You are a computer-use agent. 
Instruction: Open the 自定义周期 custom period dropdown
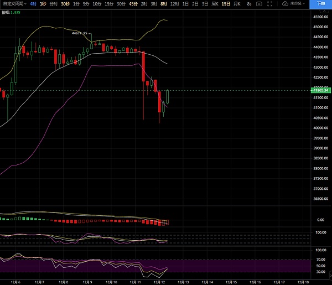[x=13, y=4]
